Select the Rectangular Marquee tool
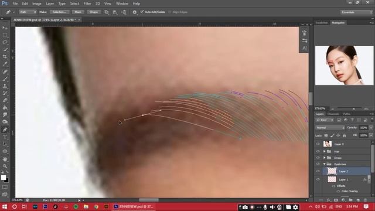This screenshot has width=375, height=211. [5, 35]
